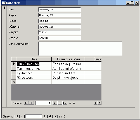Select the Delphinium ajacis cell
Screen dimensions: 140x120
(x=68, y=78)
